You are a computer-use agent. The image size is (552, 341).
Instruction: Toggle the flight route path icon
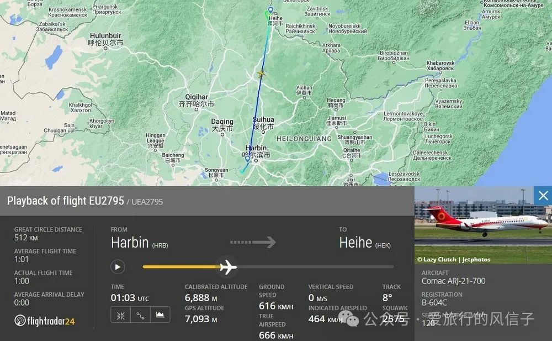pyautogui.click(x=140, y=315)
